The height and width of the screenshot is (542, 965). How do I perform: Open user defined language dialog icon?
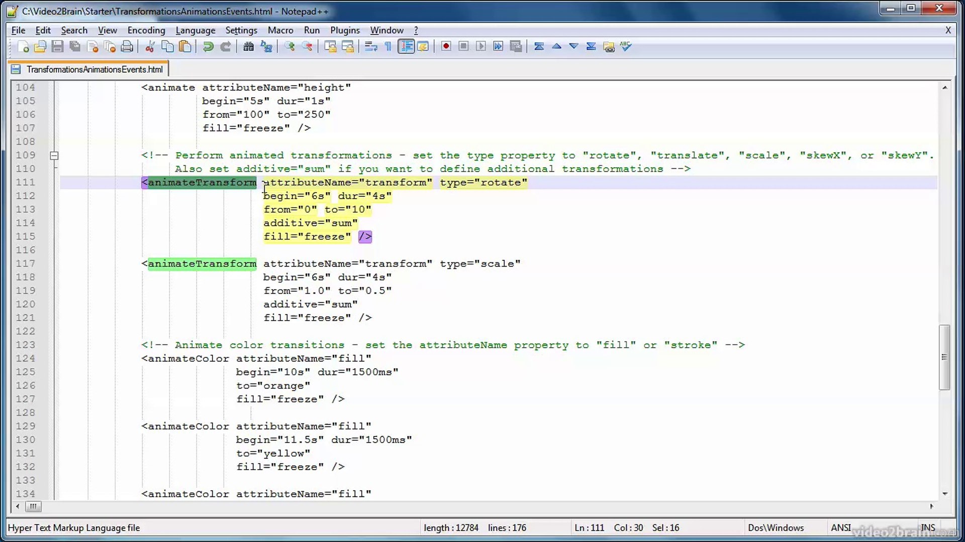[x=423, y=47]
